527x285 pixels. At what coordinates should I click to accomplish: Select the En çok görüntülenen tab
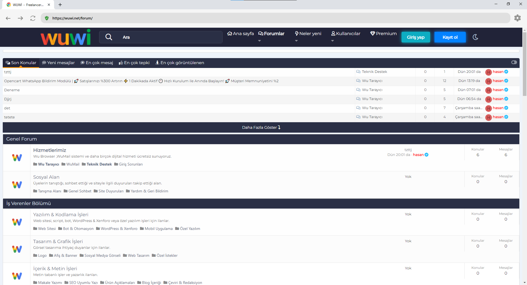pyautogui.click(x=180, y=63)
